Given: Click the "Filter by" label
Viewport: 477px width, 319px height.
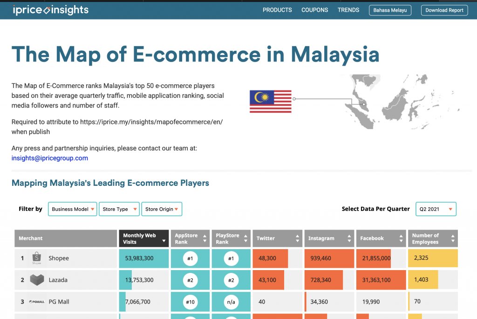Looking at the screenshot, I should coord(30,209).
